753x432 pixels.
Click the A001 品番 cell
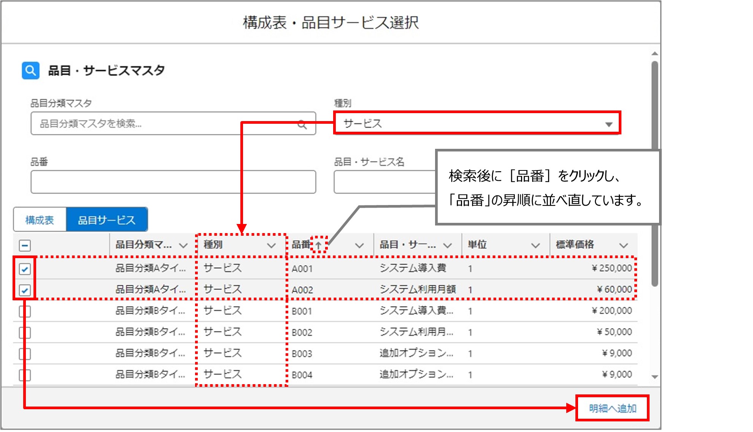pyautogui.click(x=302, y=269)
